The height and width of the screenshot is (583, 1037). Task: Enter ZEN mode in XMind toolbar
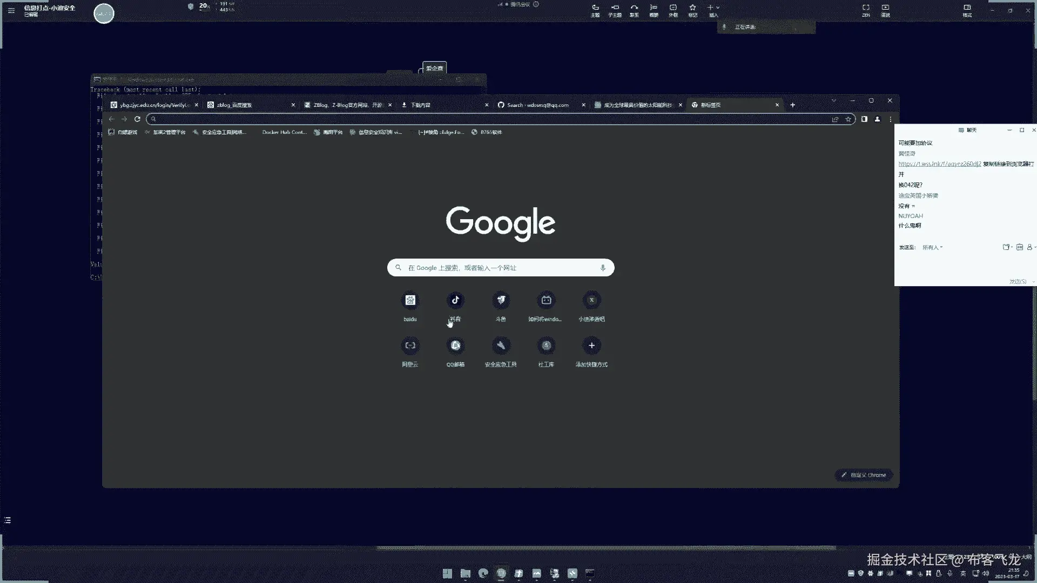coord(866,8)
